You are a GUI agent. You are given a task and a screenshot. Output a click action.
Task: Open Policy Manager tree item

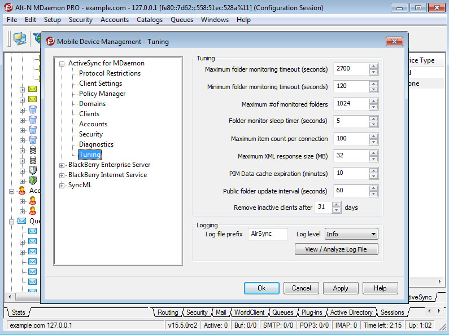click(102, 94)
